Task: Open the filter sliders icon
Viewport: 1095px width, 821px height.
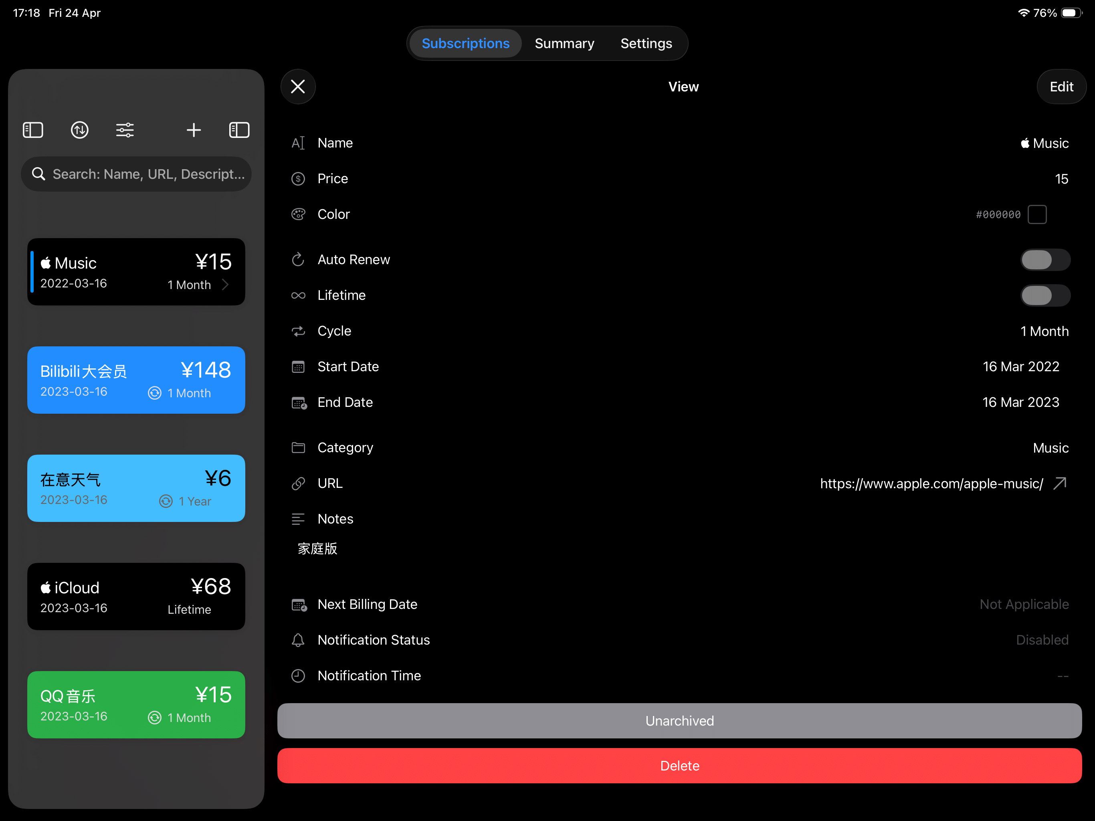Action: pyautogui.click(x=125, y=130)
